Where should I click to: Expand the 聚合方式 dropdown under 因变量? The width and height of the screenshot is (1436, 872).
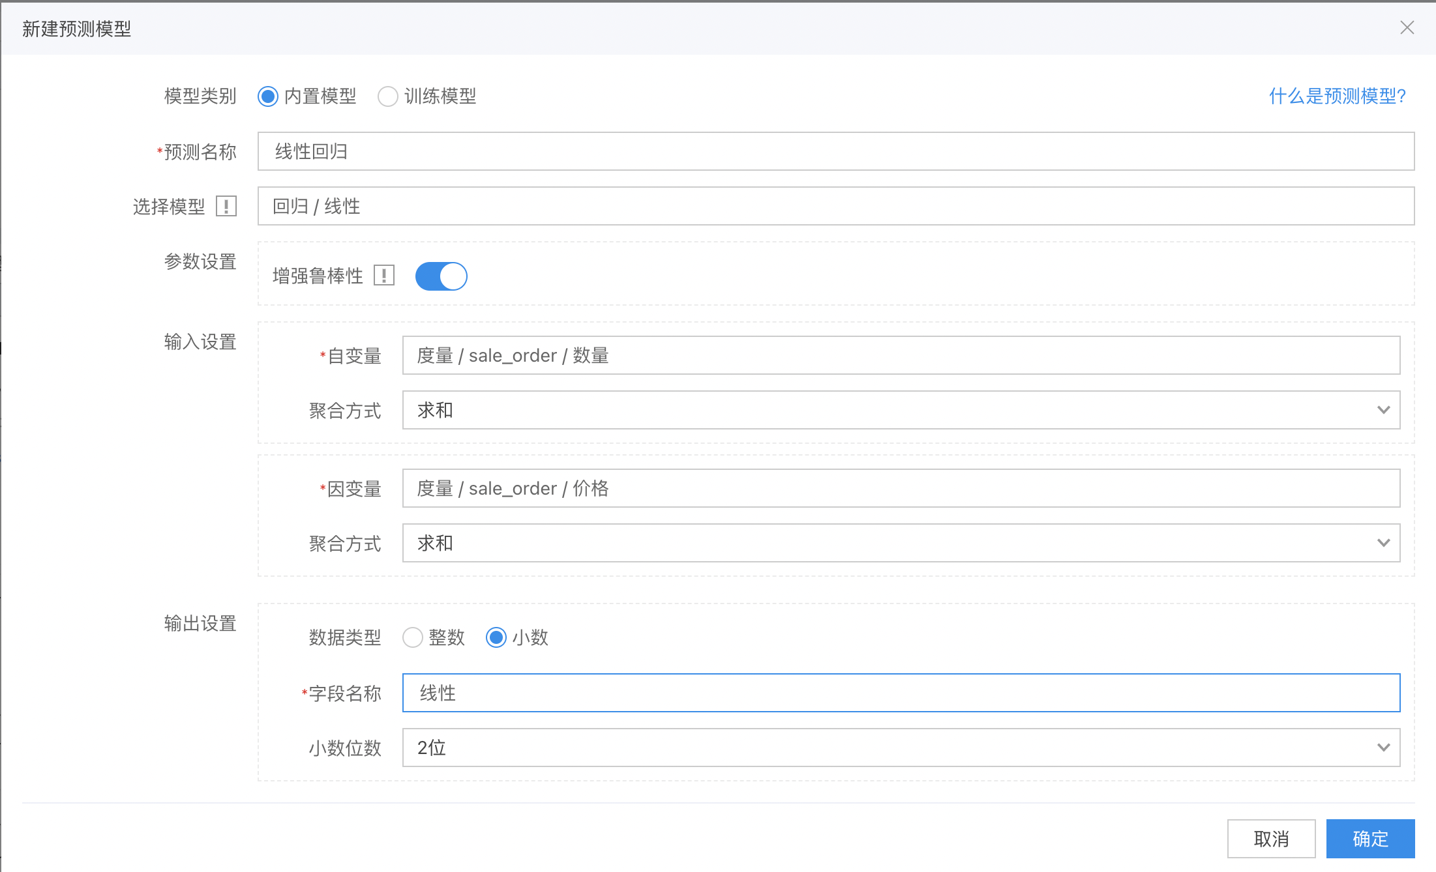click(901, 543)
